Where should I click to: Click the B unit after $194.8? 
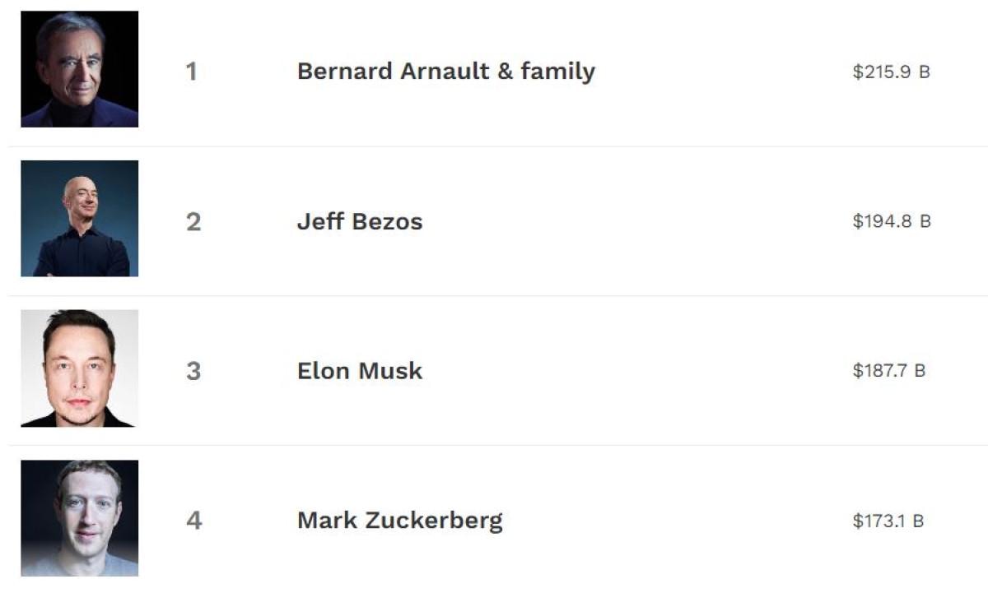pyautogui.click(x=925, y=222)
